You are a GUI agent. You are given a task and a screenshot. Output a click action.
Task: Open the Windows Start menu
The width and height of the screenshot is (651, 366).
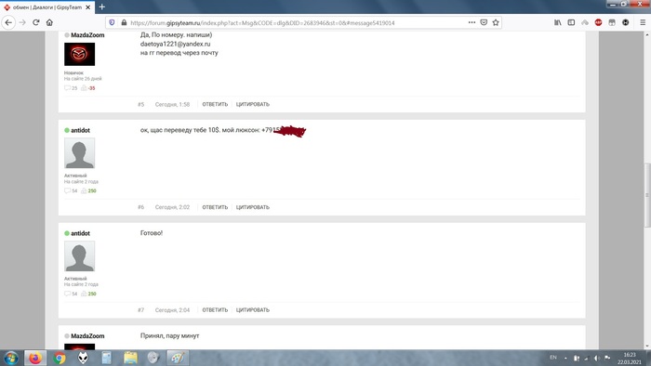click(x=11, y=358)
